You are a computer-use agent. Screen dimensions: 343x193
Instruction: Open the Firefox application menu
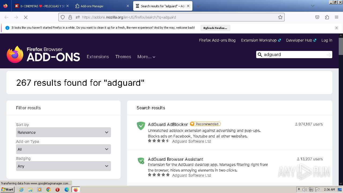point(337,17)
